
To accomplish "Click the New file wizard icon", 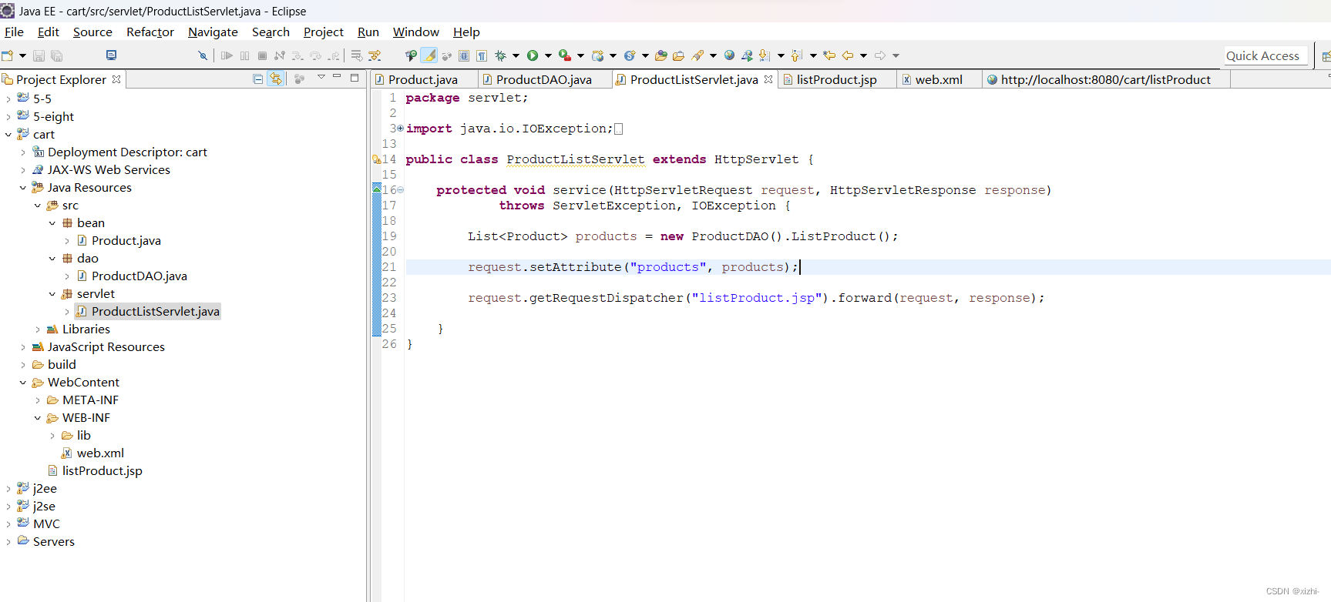I will tap(8, 55).
